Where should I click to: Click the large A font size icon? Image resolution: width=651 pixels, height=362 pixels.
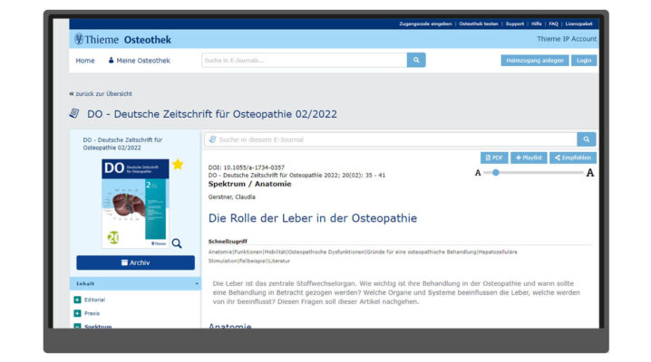pos(589,173)
